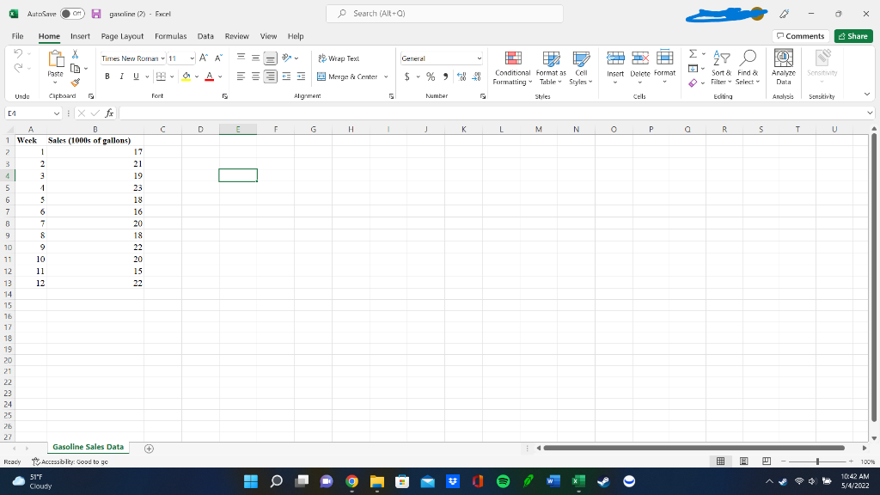
Task: Increase font size with the larger A icon
Action: pos(204,58)
